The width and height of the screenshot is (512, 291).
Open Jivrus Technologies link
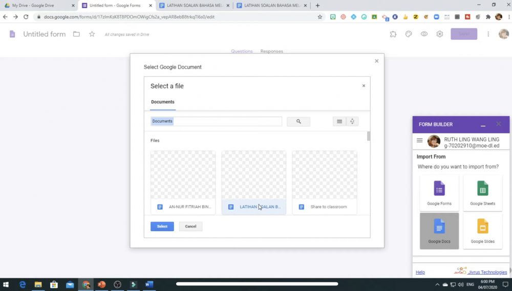point(487,273)
